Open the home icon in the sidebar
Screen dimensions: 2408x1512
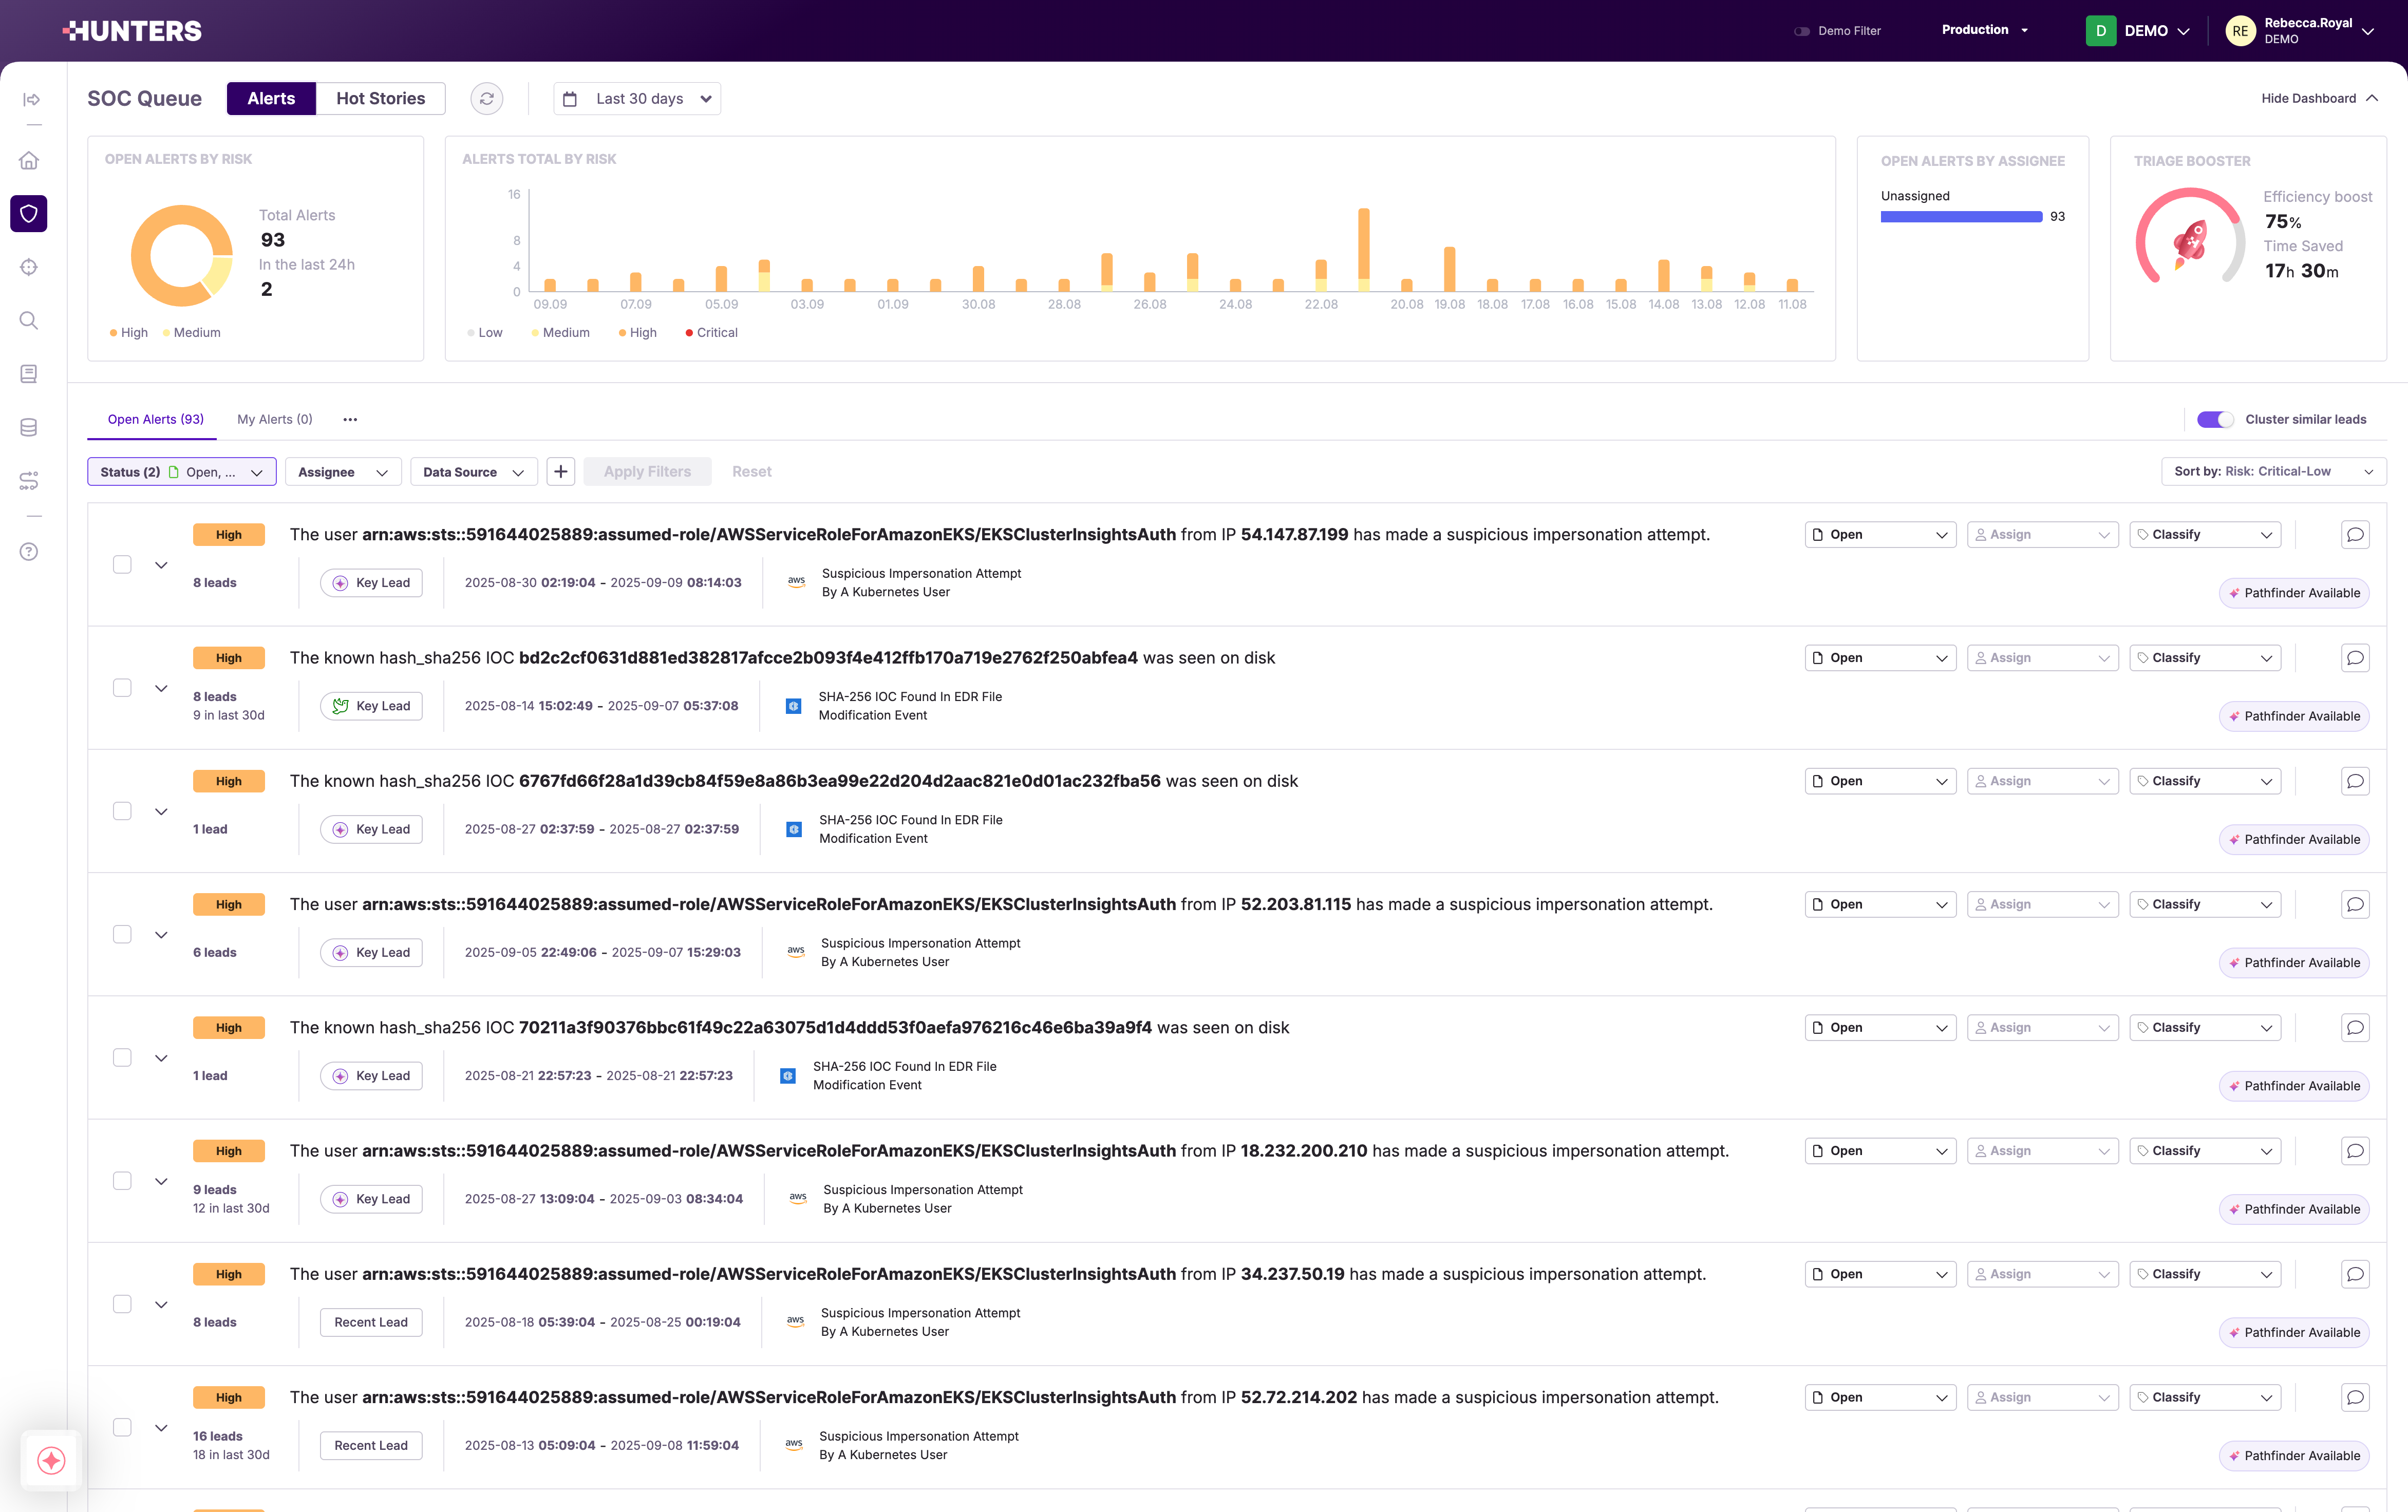29,160
